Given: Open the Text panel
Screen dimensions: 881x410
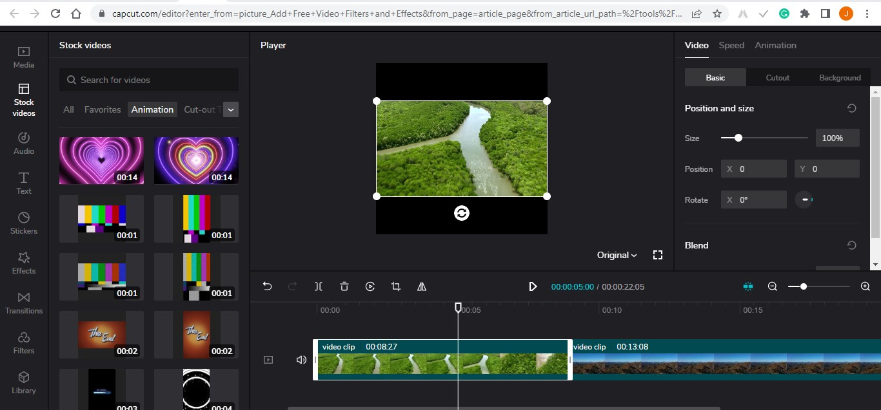Looking at the screenshot, I should click(x=24, y=183).
